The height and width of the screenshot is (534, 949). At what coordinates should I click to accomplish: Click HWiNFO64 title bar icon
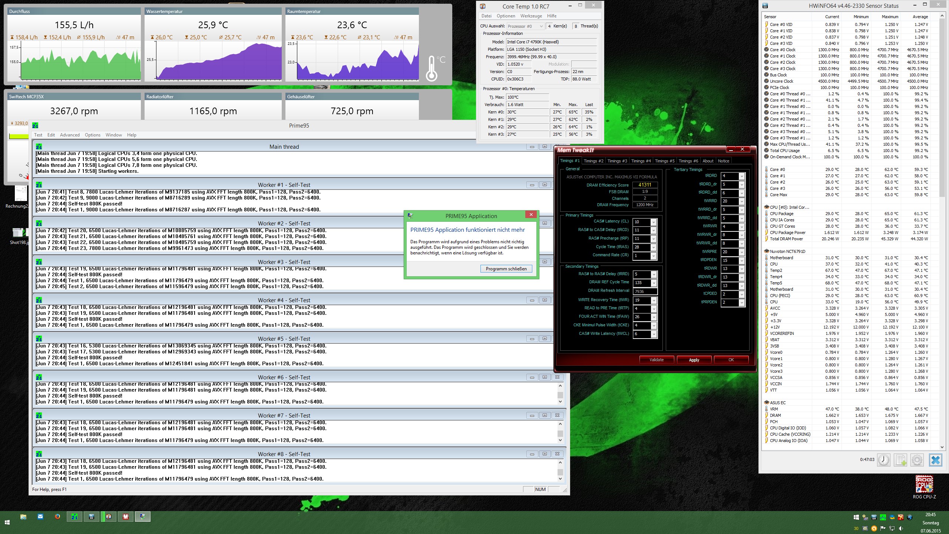(x=765, y=6)
